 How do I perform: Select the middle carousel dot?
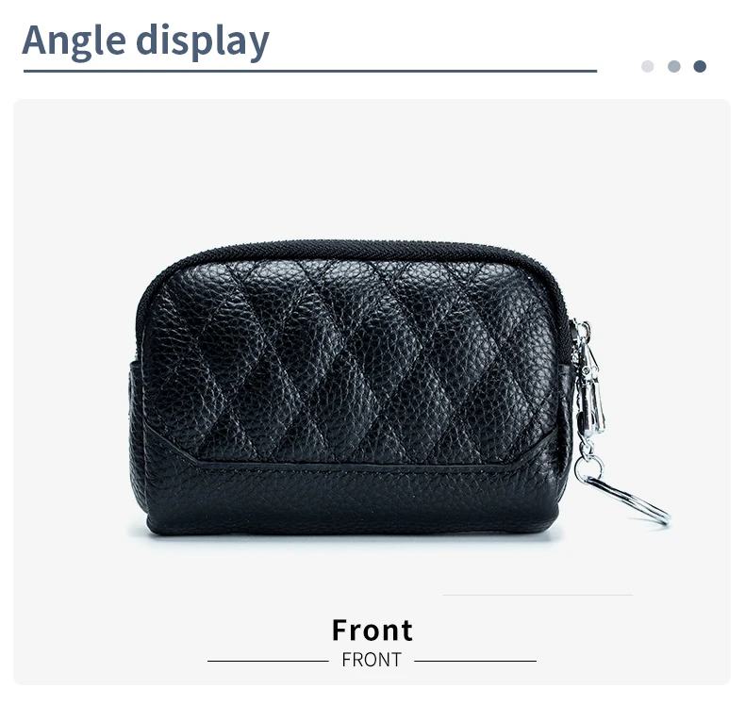coord(673,67)
